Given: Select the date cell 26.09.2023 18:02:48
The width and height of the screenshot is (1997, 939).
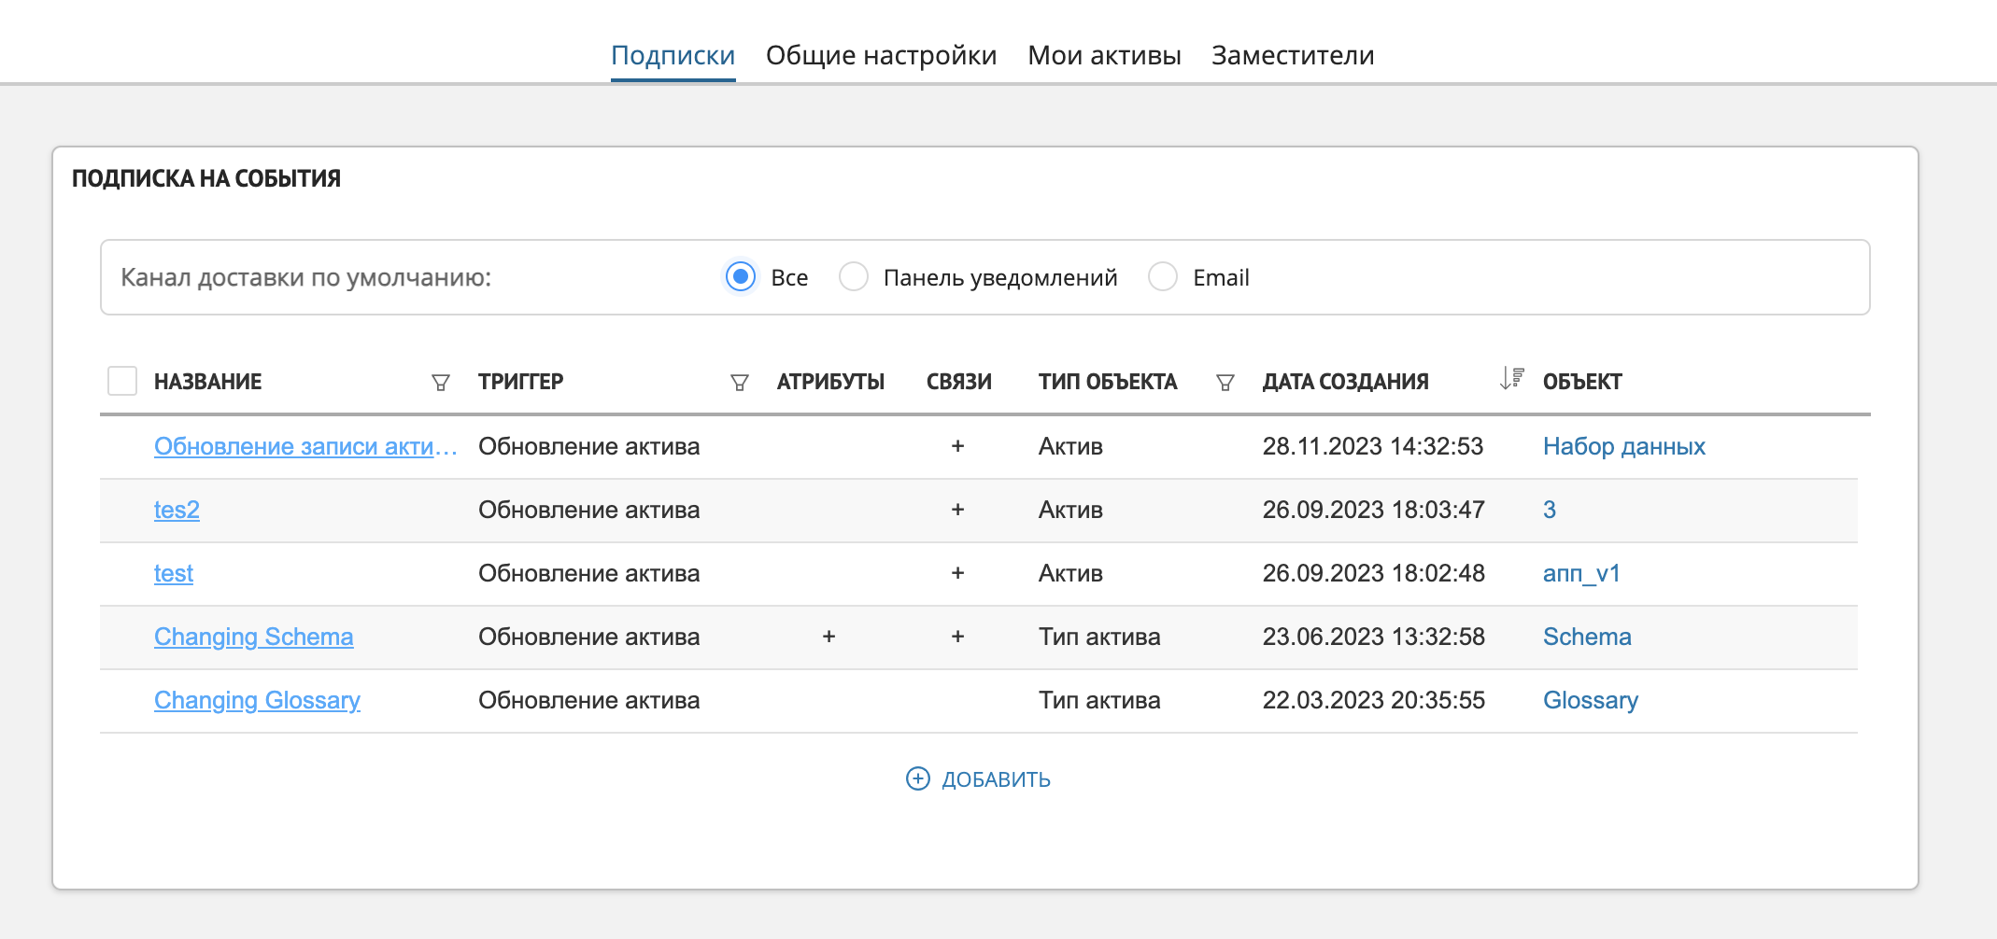Looking at the screenshot, I should click(x=1374, y=573).
